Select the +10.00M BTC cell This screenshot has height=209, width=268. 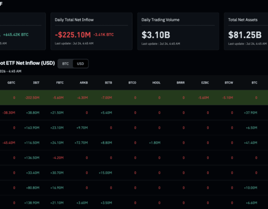pyautogui.click(x=251, y=188)
